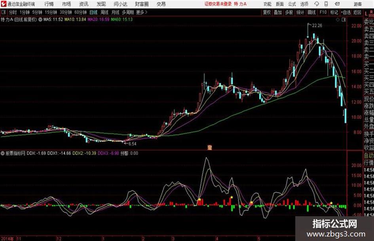This screenshot has width=374, height=241.
Task: Open the mail envelope icon
Action: click(x=337, y=4)
